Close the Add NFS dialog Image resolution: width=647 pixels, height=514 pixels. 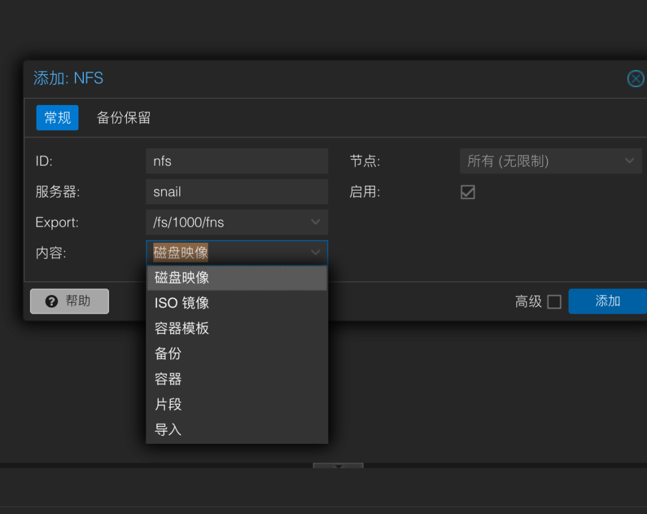pyautogui.click(x=635, y=79)
